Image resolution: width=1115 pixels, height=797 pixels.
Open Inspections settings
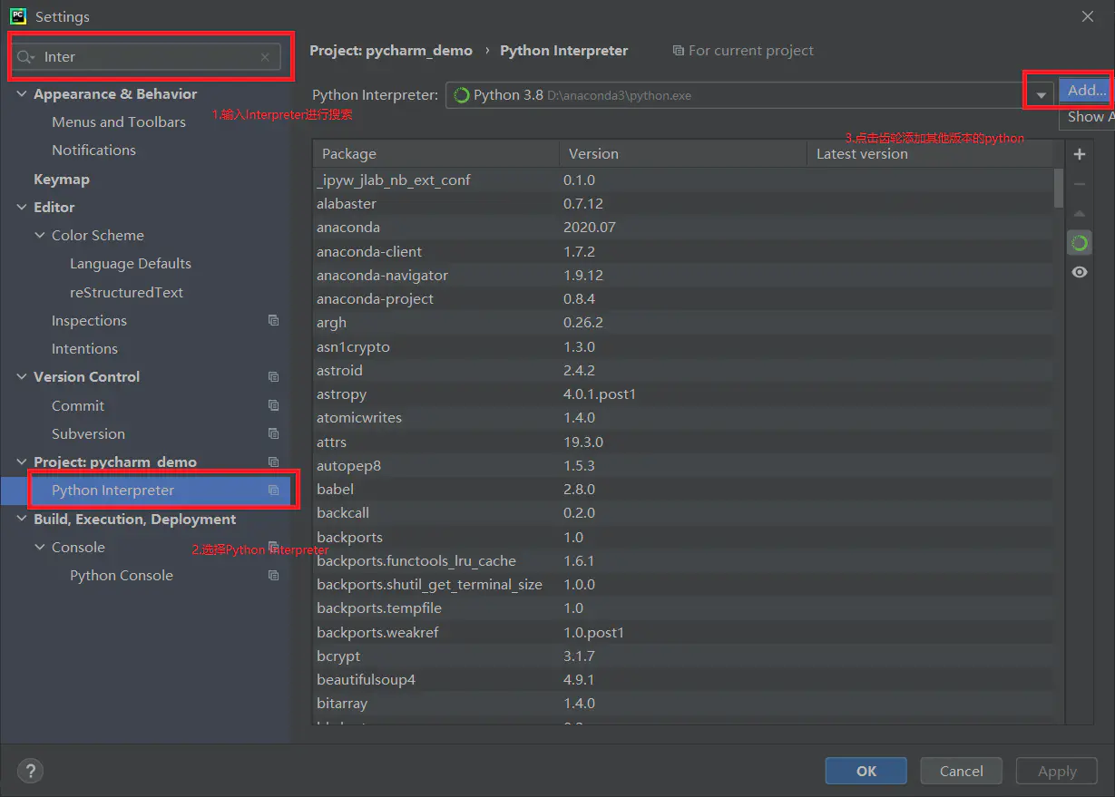[x=89, y=320]
